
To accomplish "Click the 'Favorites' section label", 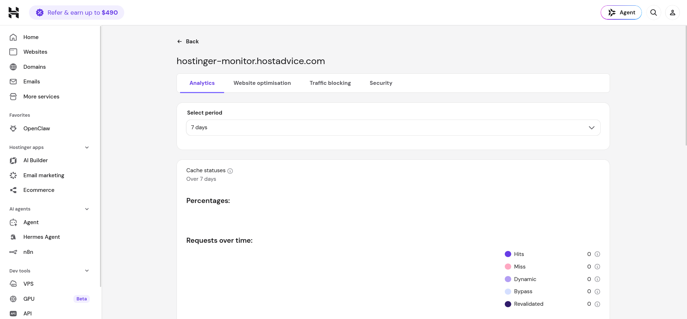I will pyautogui.click(x=20, y=115).
